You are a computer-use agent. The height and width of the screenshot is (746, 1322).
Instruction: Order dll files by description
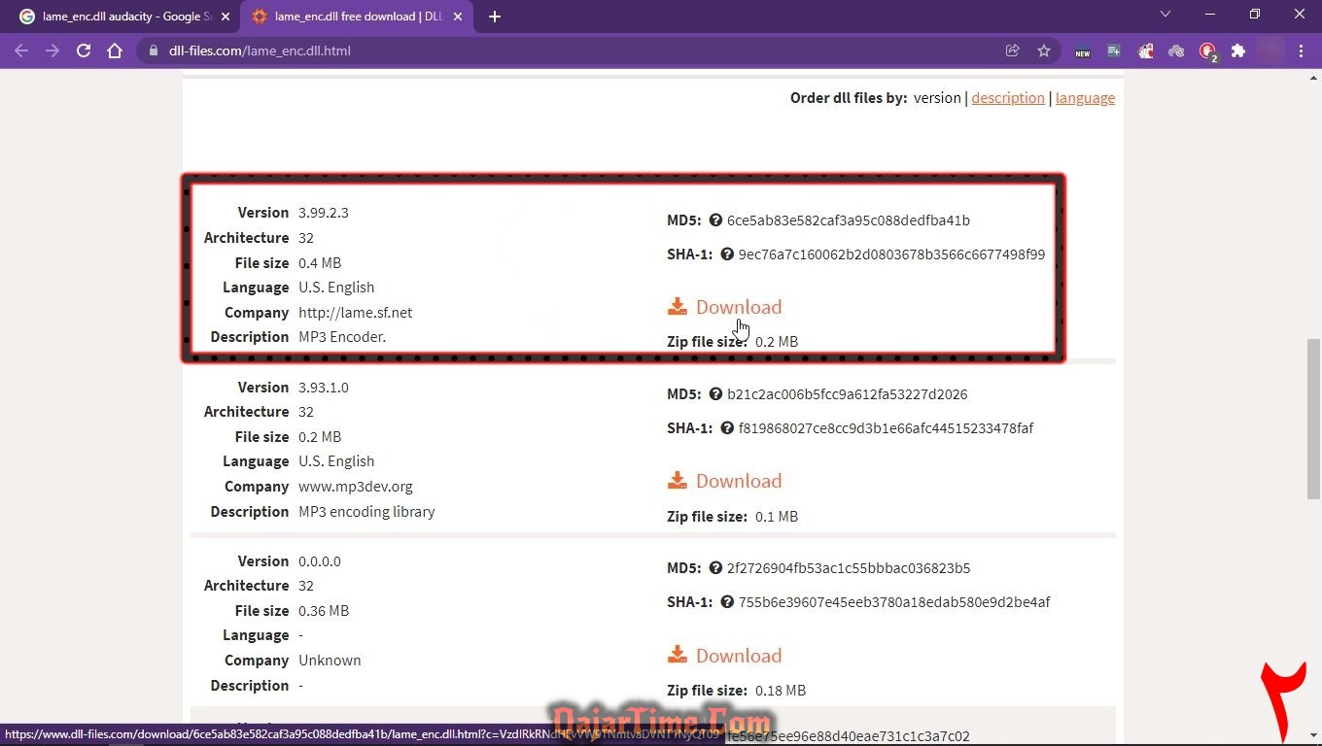[1007, 98]
